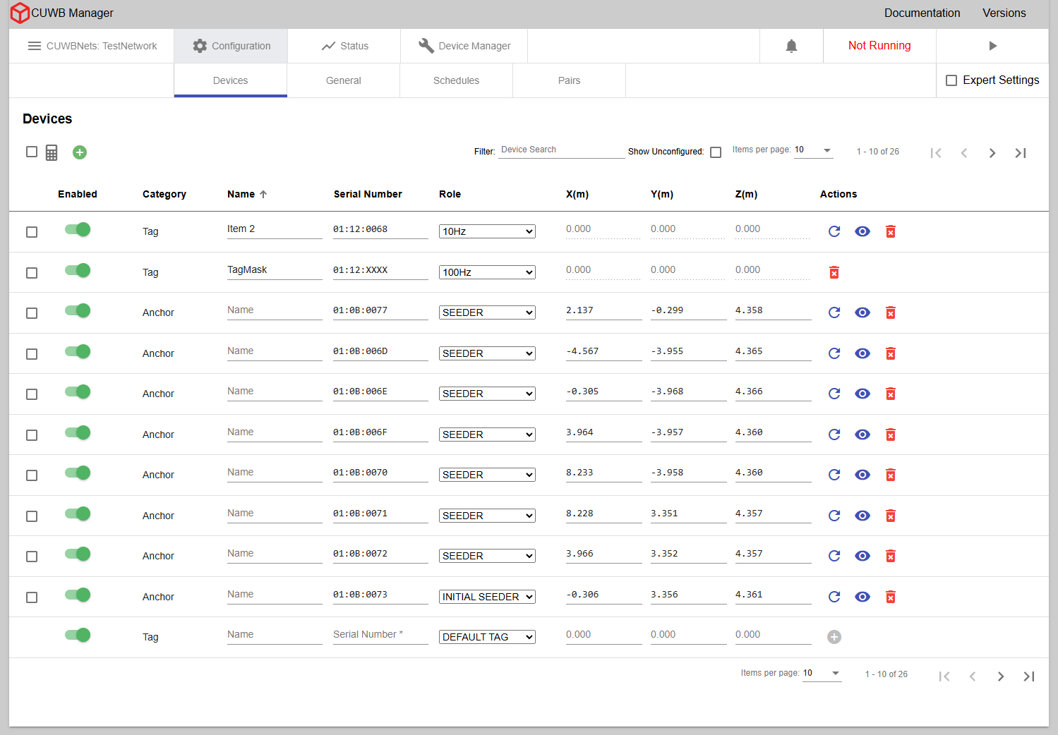Delete anchor 01:0B:0077
Image resolution: width=1058 pixels, height=735 pixels.
click(x=891, y=312)
